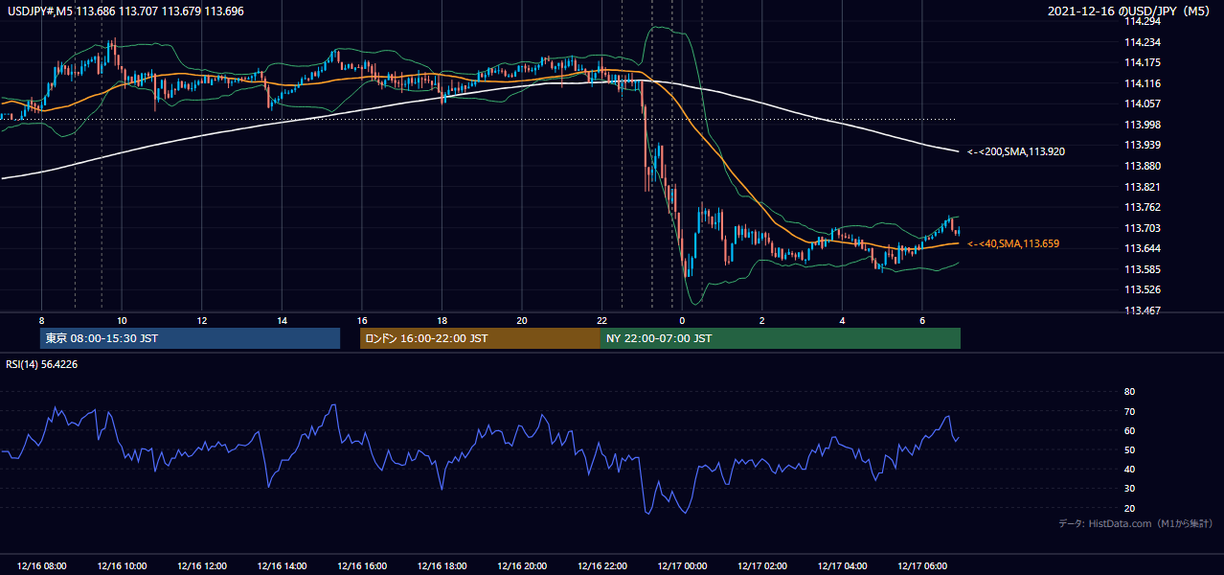The width and height of the screenshot is (1224, 575).
Task: Click the 113.526 price axis label
Action: [1143, 289]
